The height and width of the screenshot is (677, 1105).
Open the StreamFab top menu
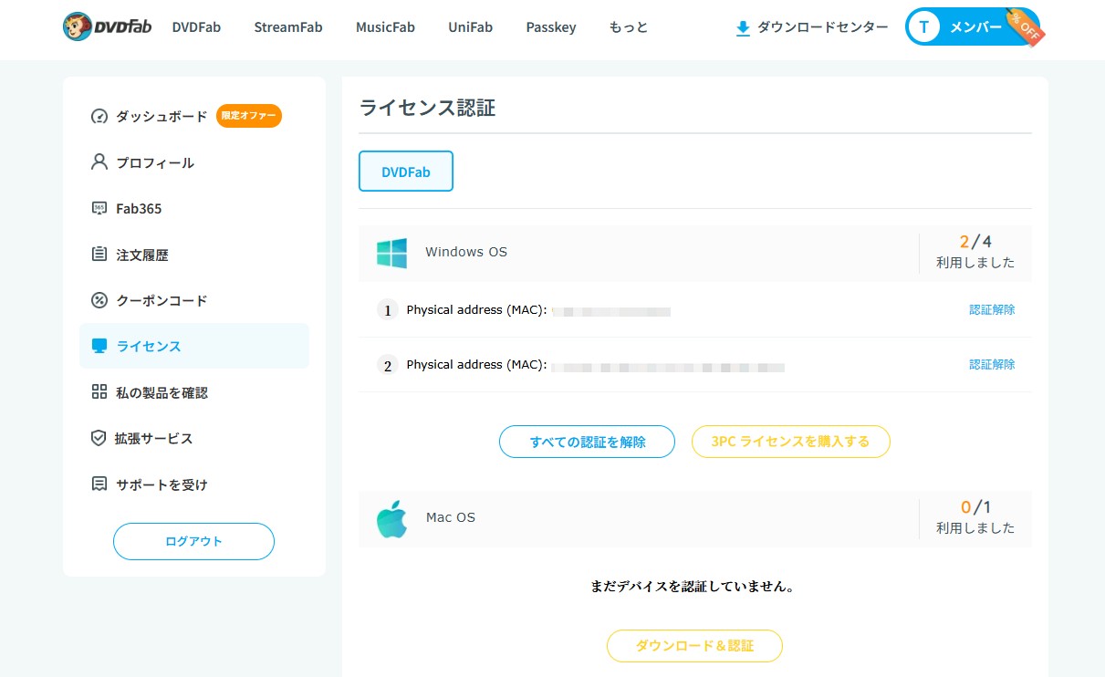(288, 27)
